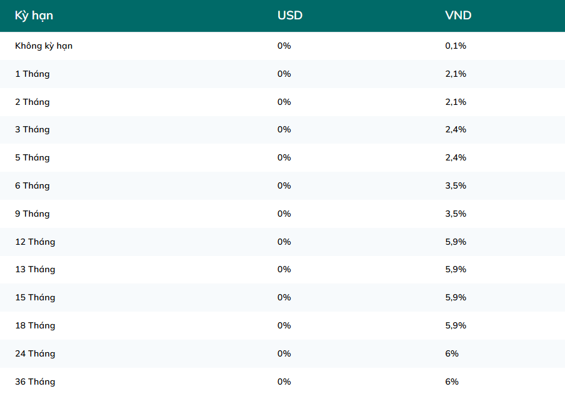
Task: Click the VND column header
Action: click(458, 16)
